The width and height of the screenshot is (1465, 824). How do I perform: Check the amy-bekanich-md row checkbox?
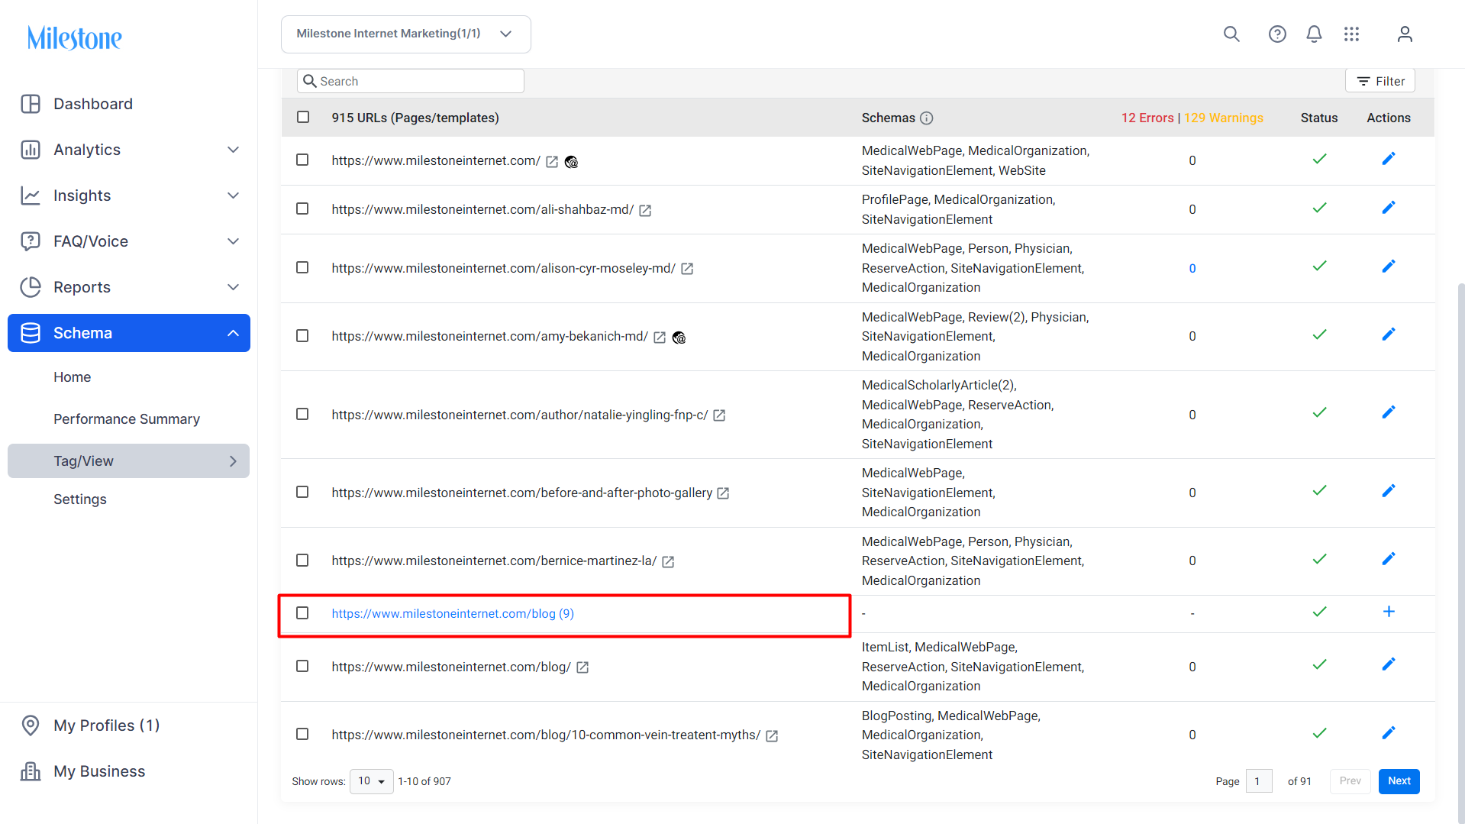pos(302,336)
